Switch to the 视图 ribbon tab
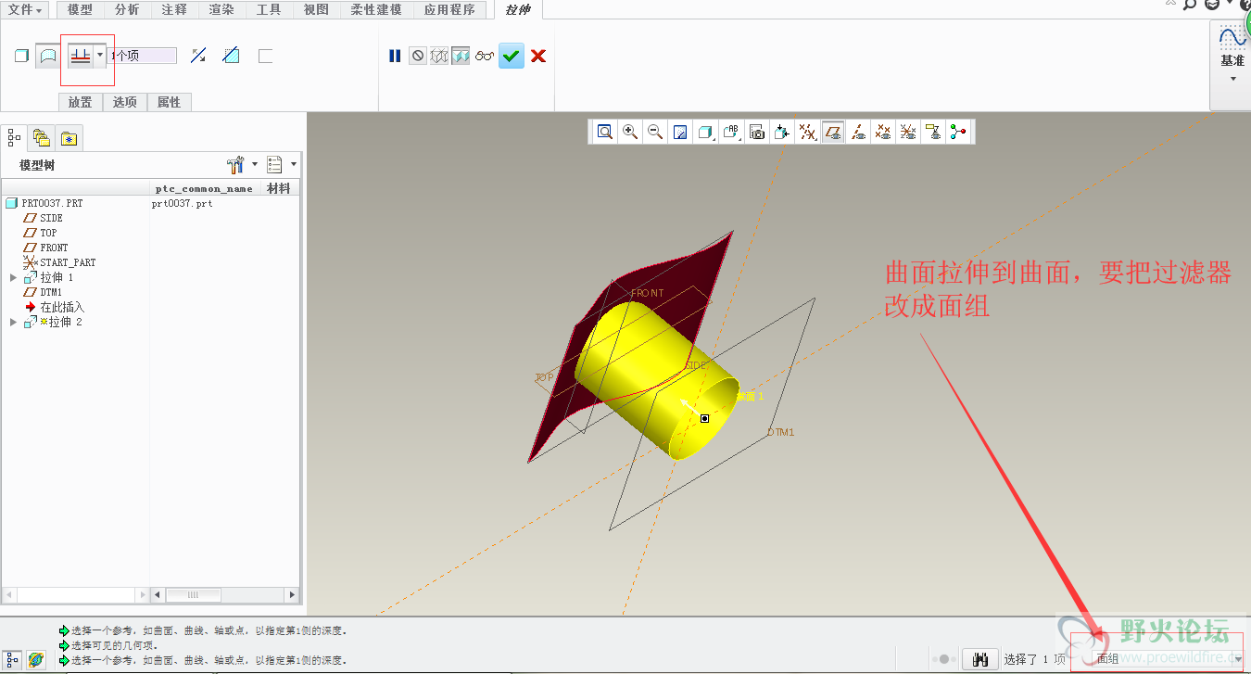The width and height of the screenshot is (1251, 674). coord(316,9)
